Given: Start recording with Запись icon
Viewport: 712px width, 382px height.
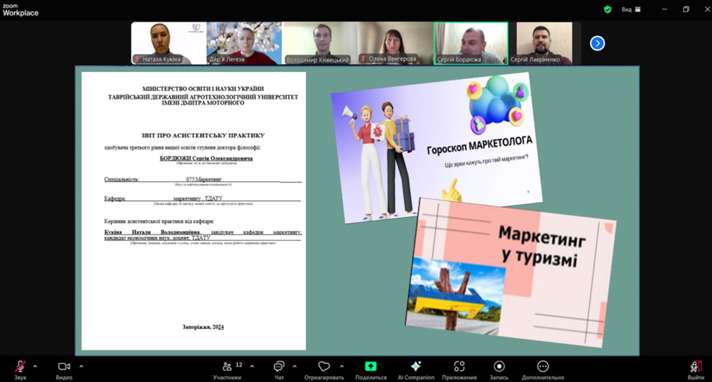Looking at the screenshot, I should pos(499,367).
